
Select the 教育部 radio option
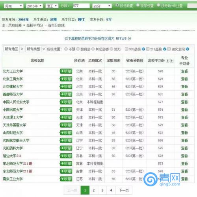[x=78, y=49]
